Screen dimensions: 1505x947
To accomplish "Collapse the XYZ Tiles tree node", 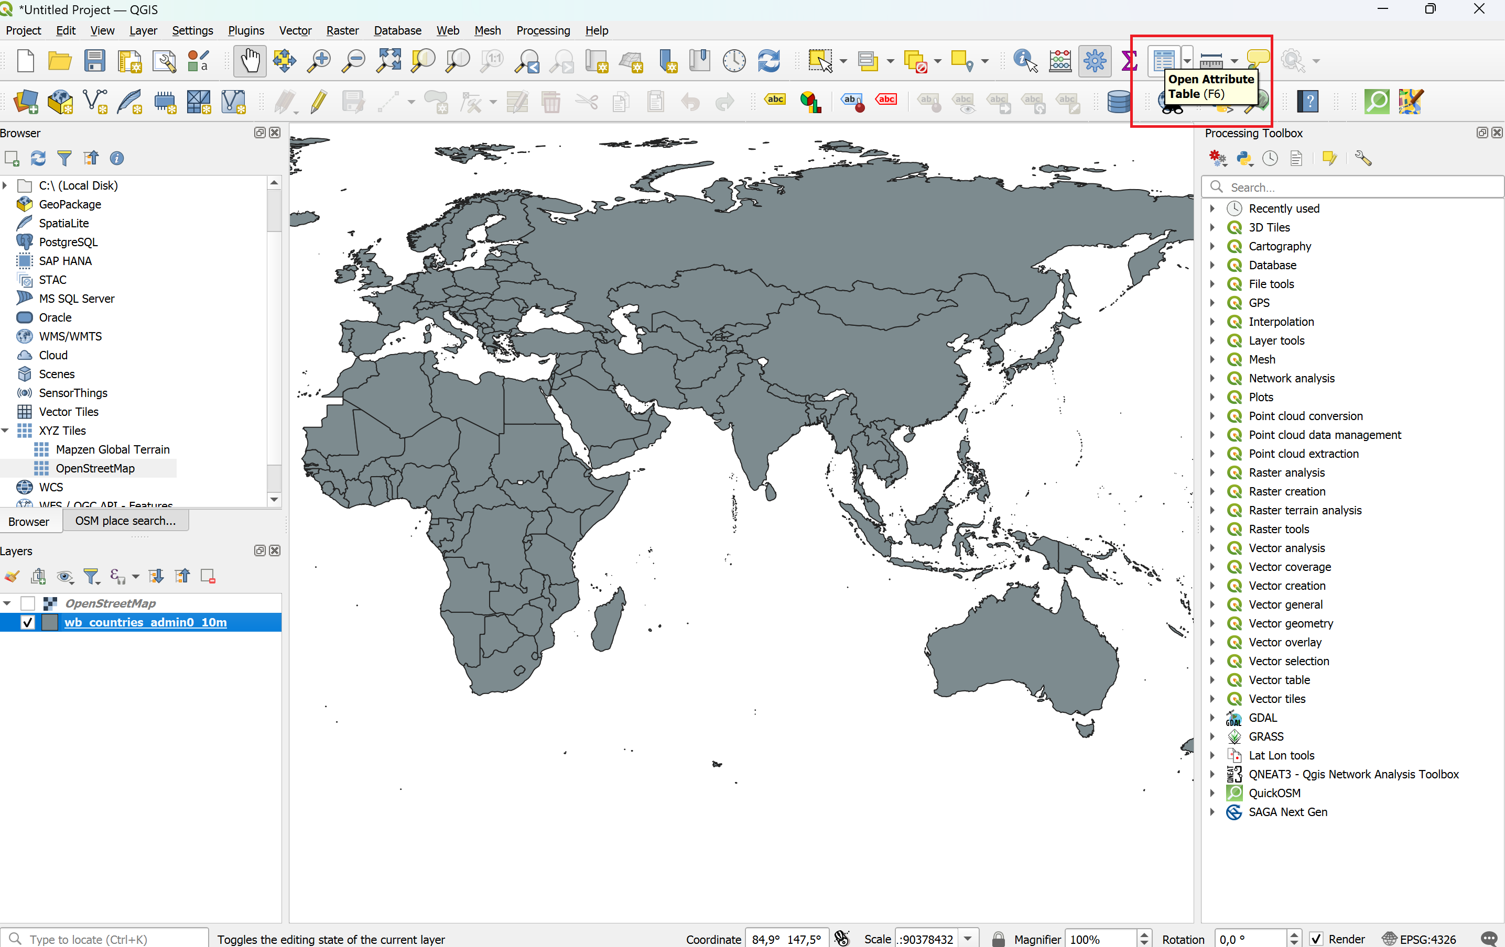I will point(6,431).
